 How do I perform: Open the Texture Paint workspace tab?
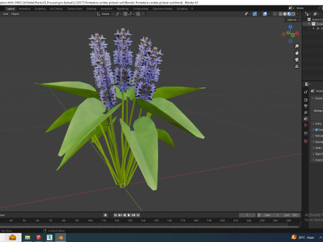[x=75, y=9]
